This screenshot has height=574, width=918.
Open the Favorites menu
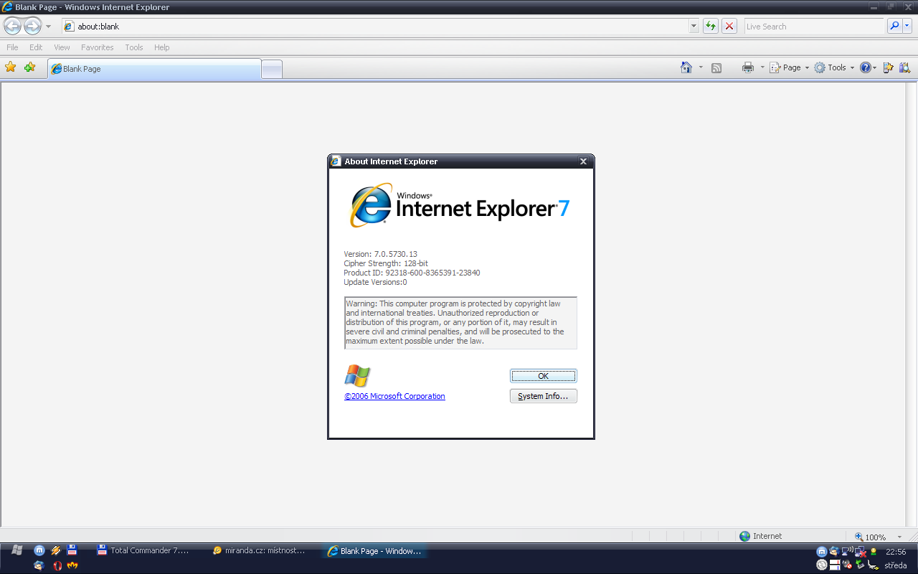pyautogui.click(x=98, y=47)
